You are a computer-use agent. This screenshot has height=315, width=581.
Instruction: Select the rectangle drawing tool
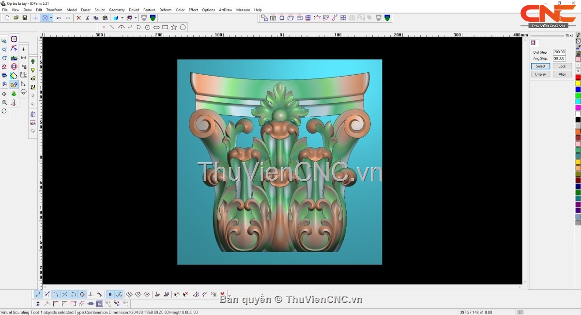tap(165, 27)
